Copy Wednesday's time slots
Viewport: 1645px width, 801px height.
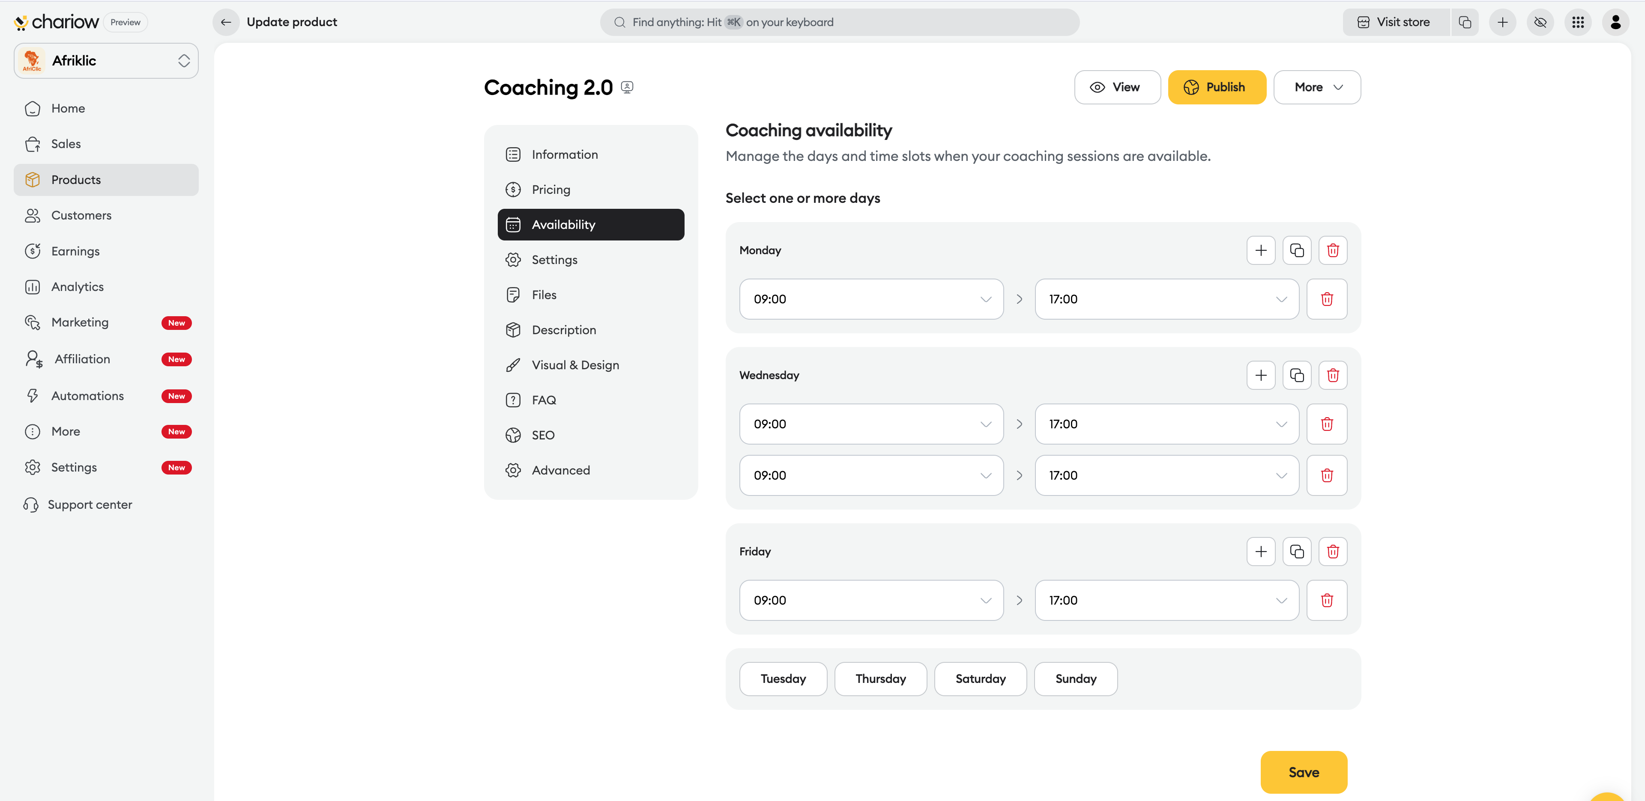(1296, 375)
